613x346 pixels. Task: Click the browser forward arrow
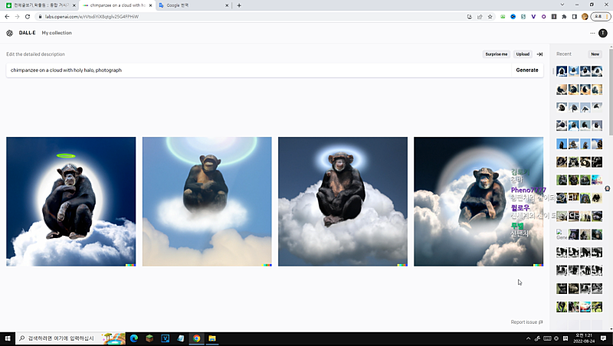pos(17,17)
